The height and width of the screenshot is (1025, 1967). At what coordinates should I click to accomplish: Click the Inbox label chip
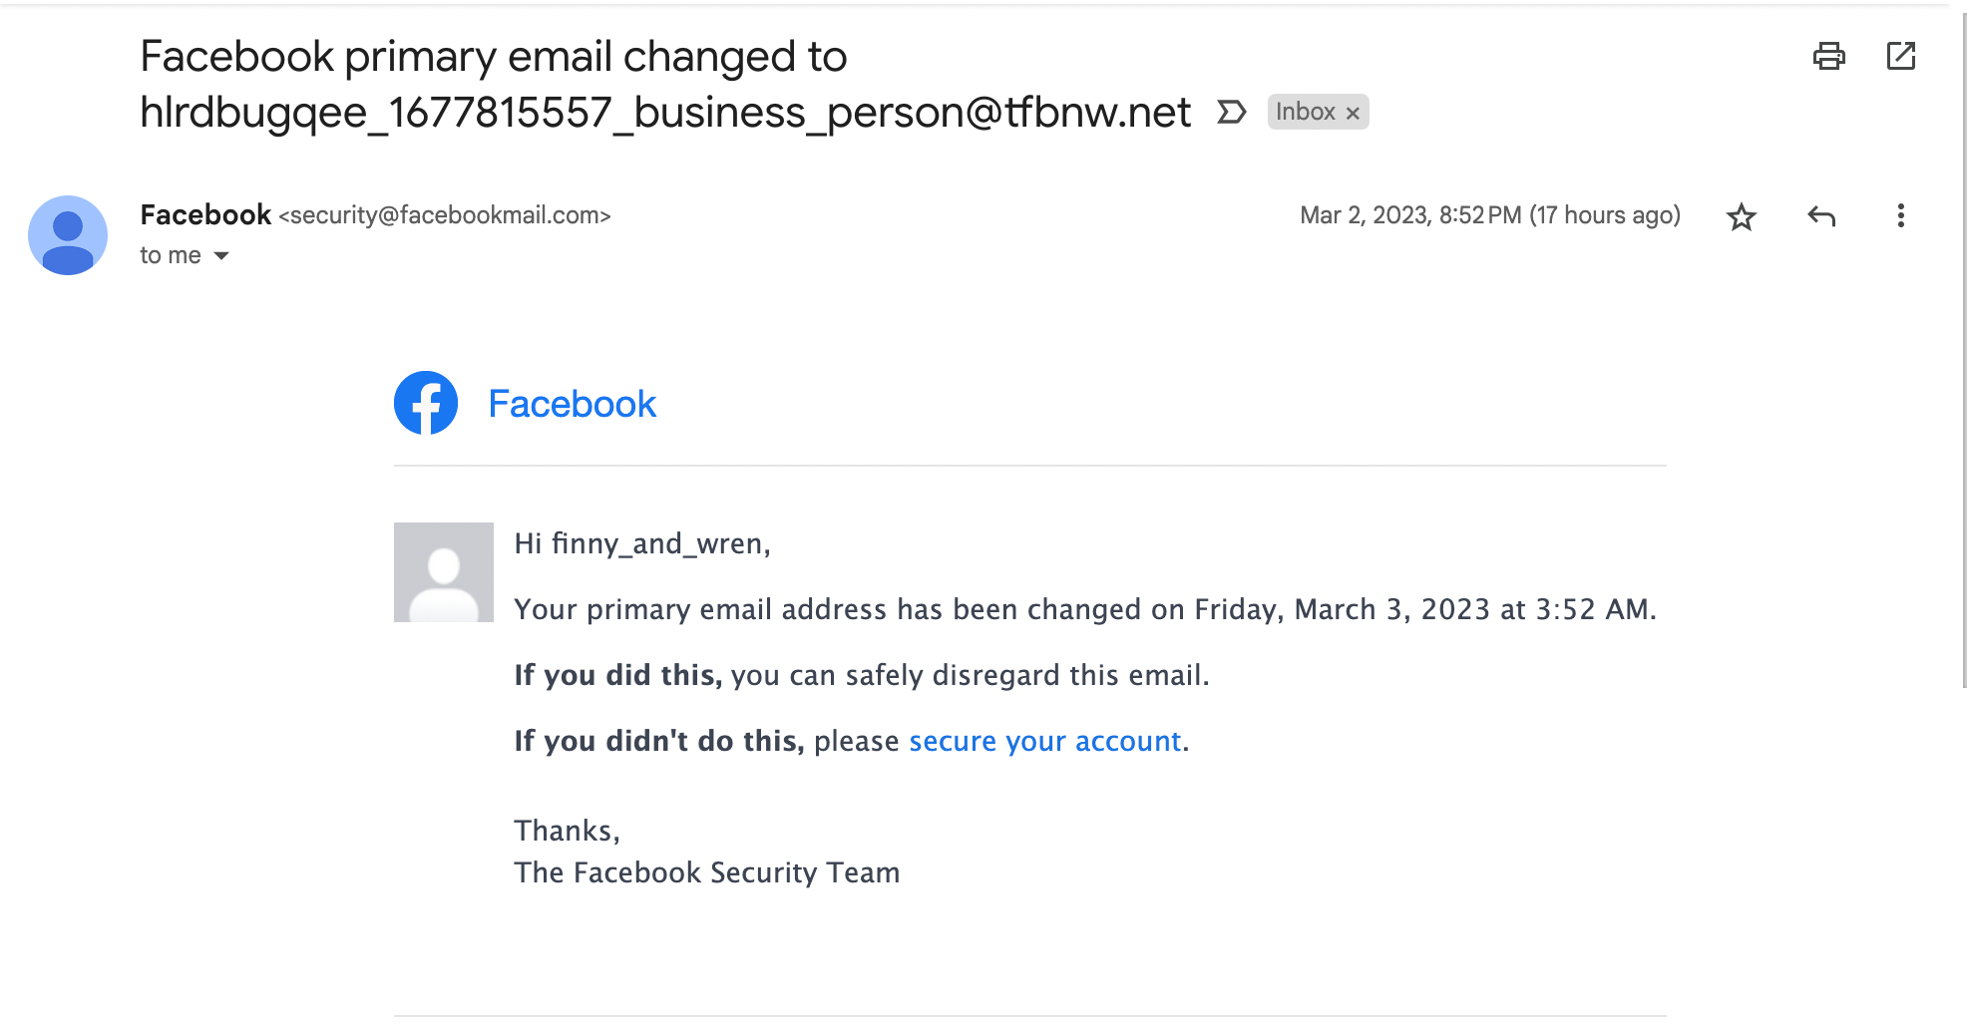pyautogui.click(x=1305, y=112)
